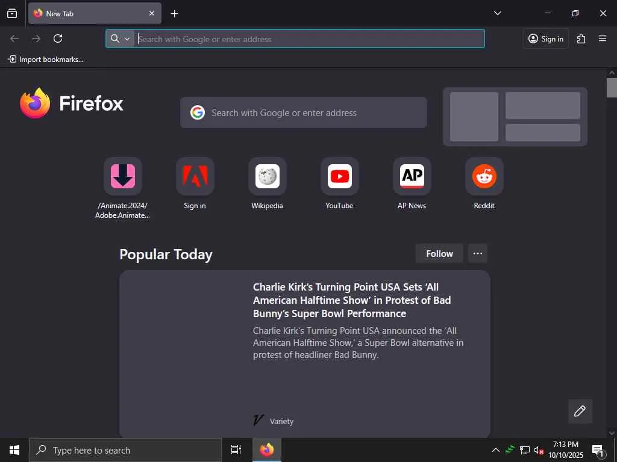Click the Windows taskbar search box
617x462 pixels.
click(125, 450)
